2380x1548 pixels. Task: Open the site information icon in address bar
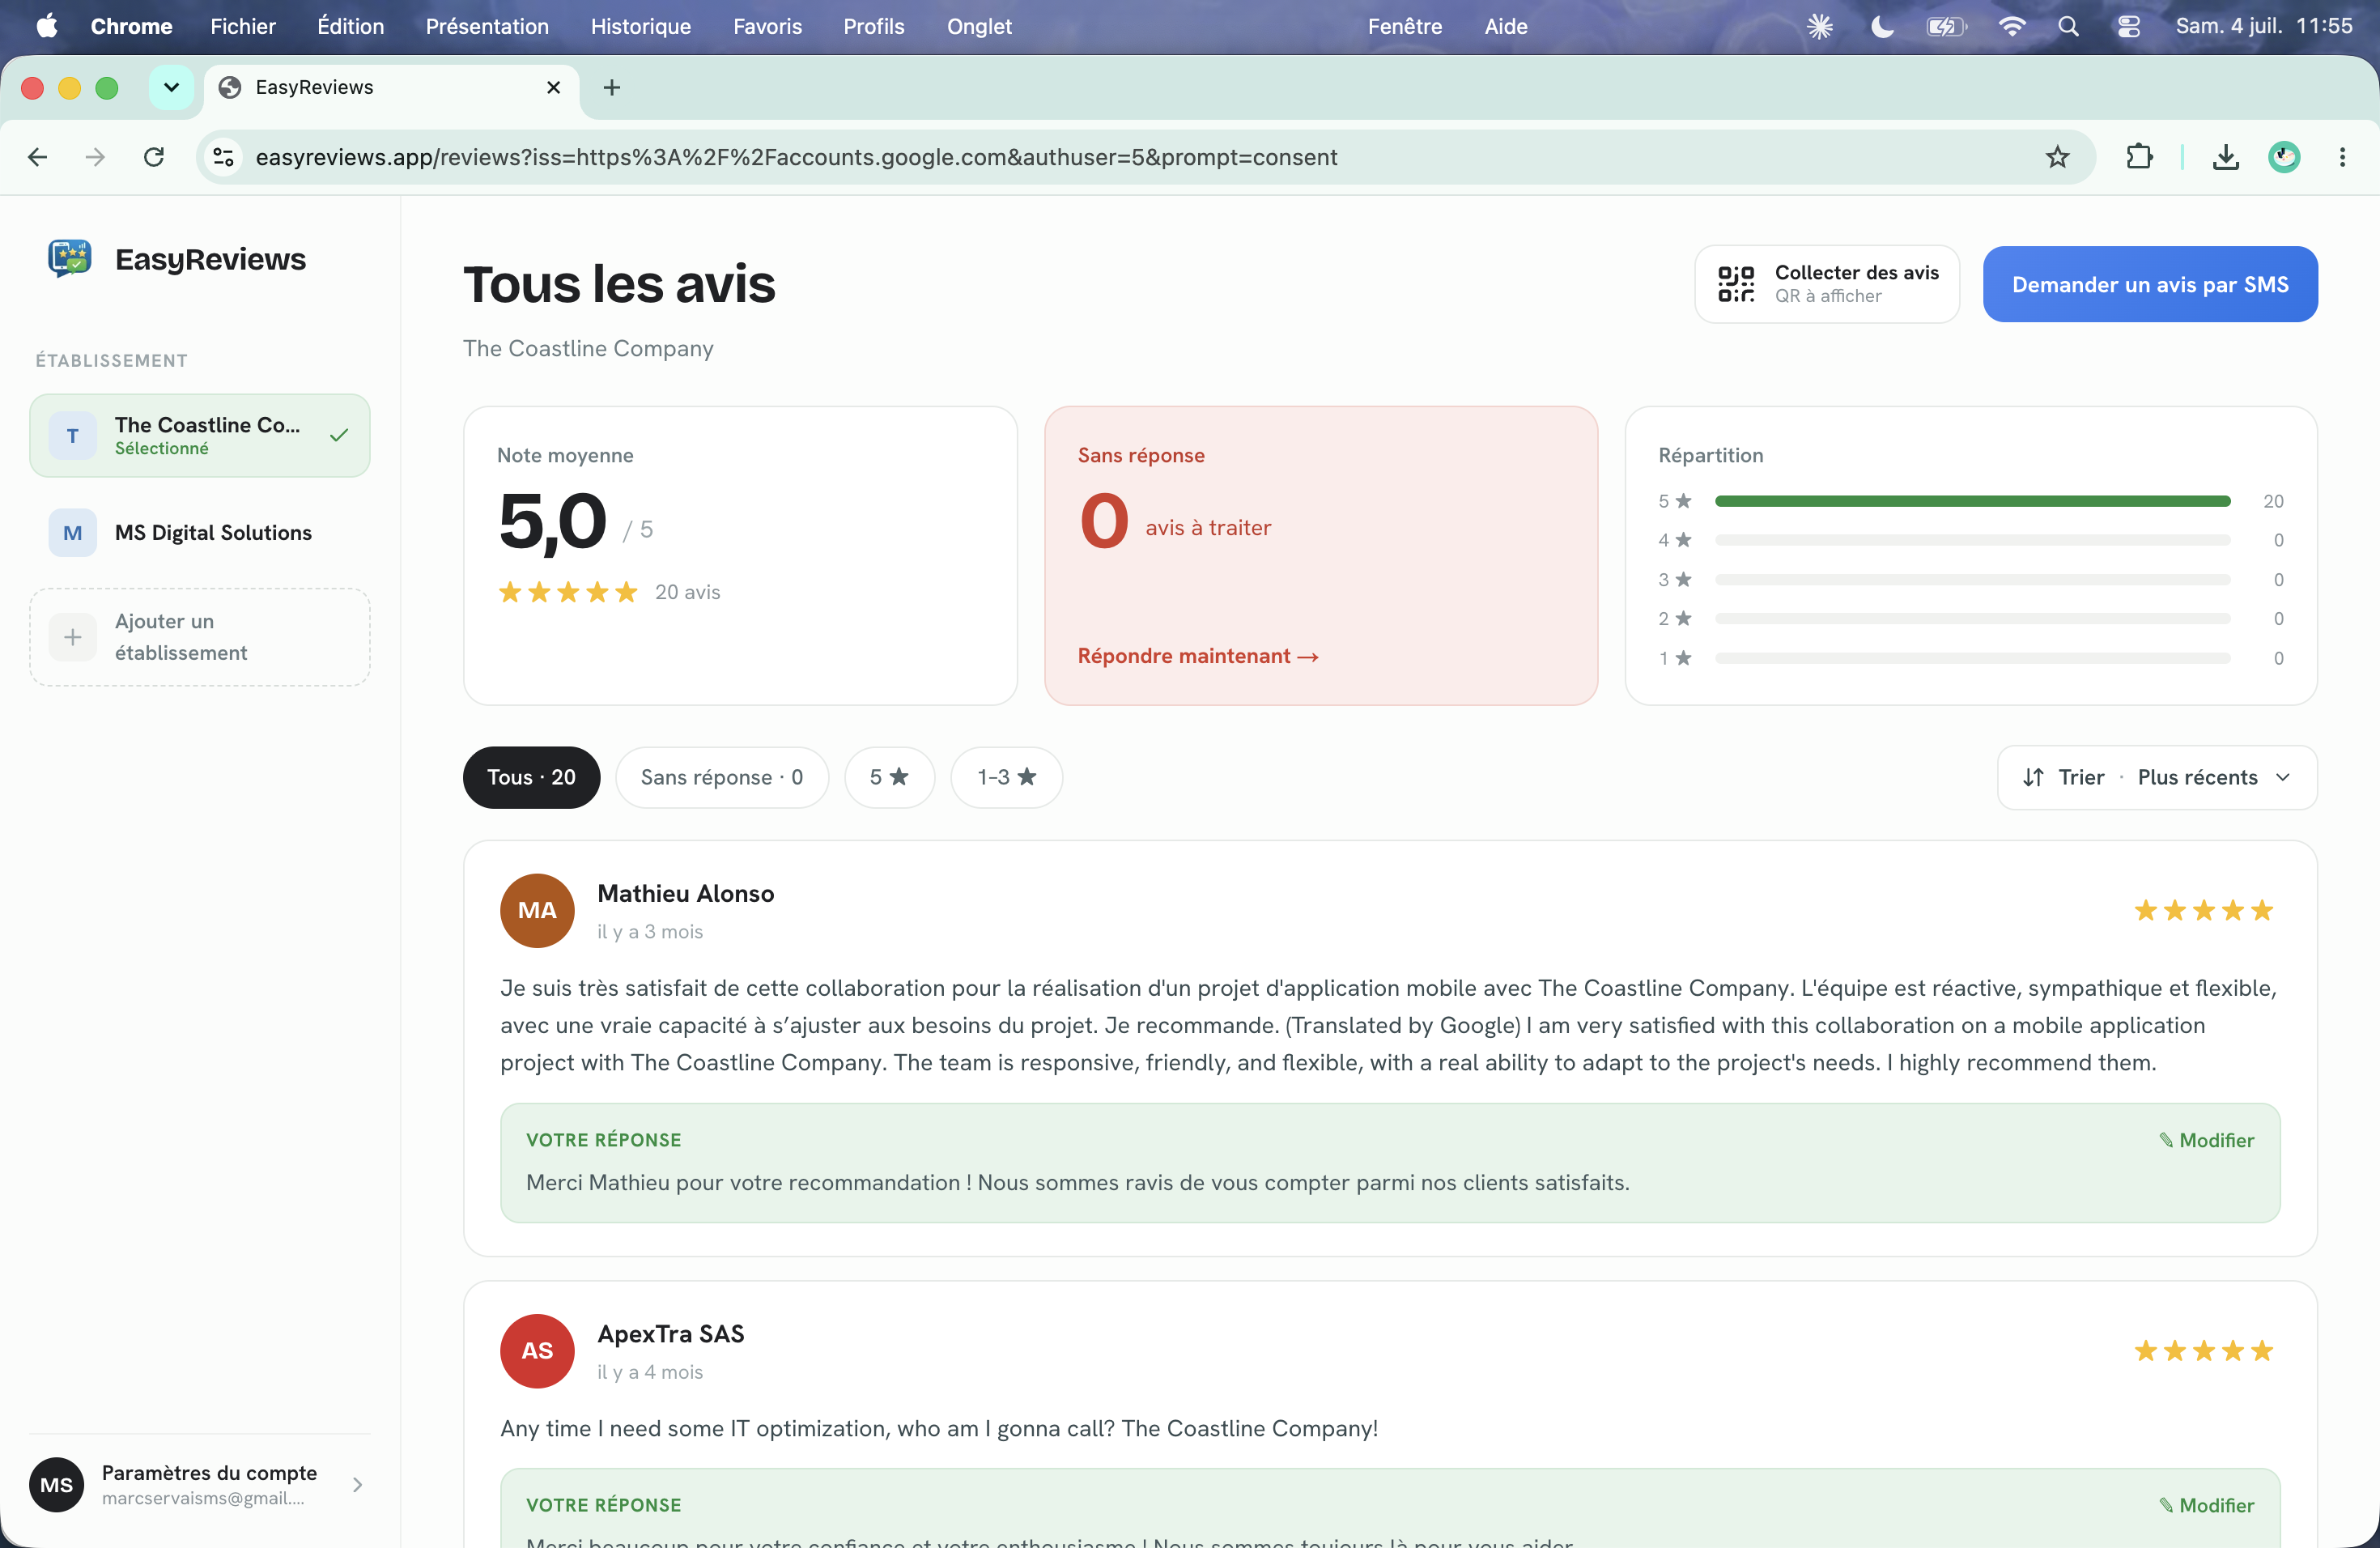[x=223, y=157]
